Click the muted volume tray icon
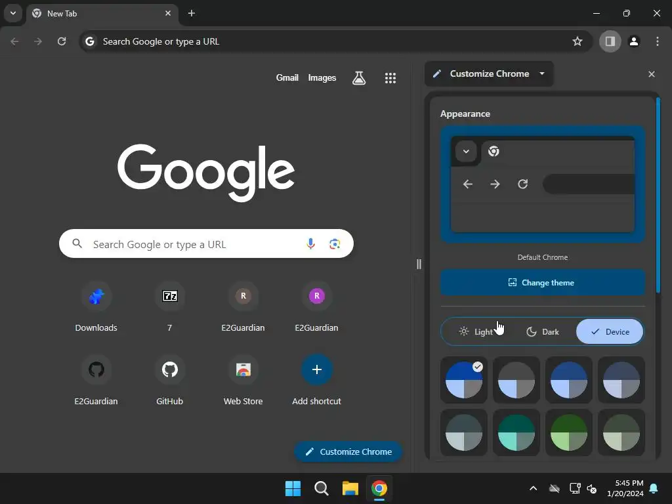The image size is (672, 504). pos(592,488)
